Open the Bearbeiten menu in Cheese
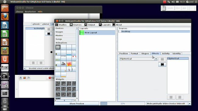The width and height of the screenshot is (198, 111). pos(30,12)
